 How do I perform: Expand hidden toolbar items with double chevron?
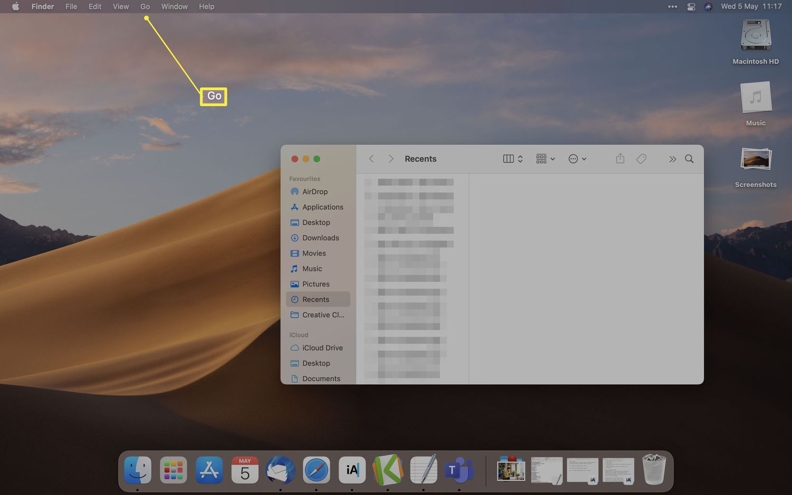672,159
